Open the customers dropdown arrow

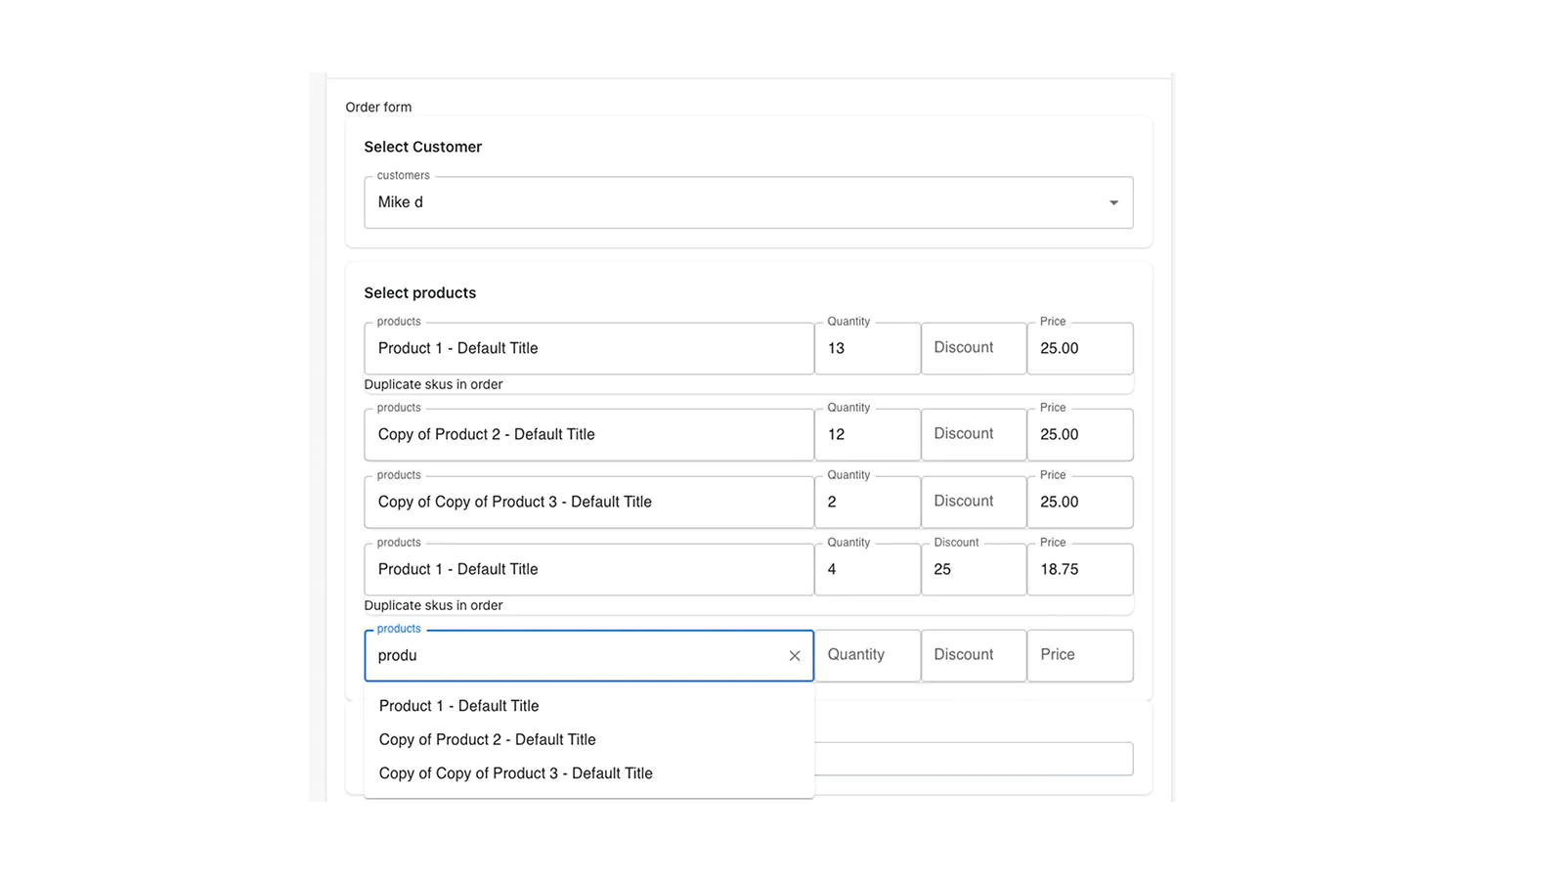pyautogui.click(x=1113, y=202)
